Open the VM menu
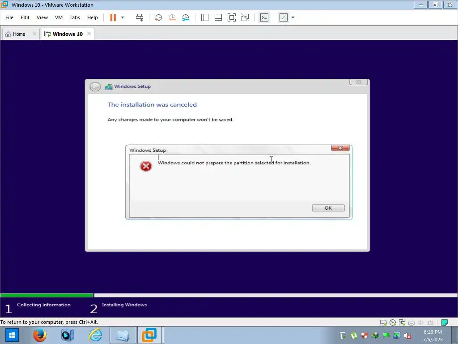458x344 pixels. tap(59, 17)
